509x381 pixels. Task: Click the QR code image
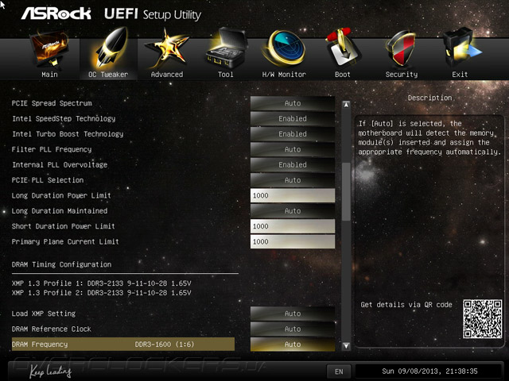click(x=483, y=319)
